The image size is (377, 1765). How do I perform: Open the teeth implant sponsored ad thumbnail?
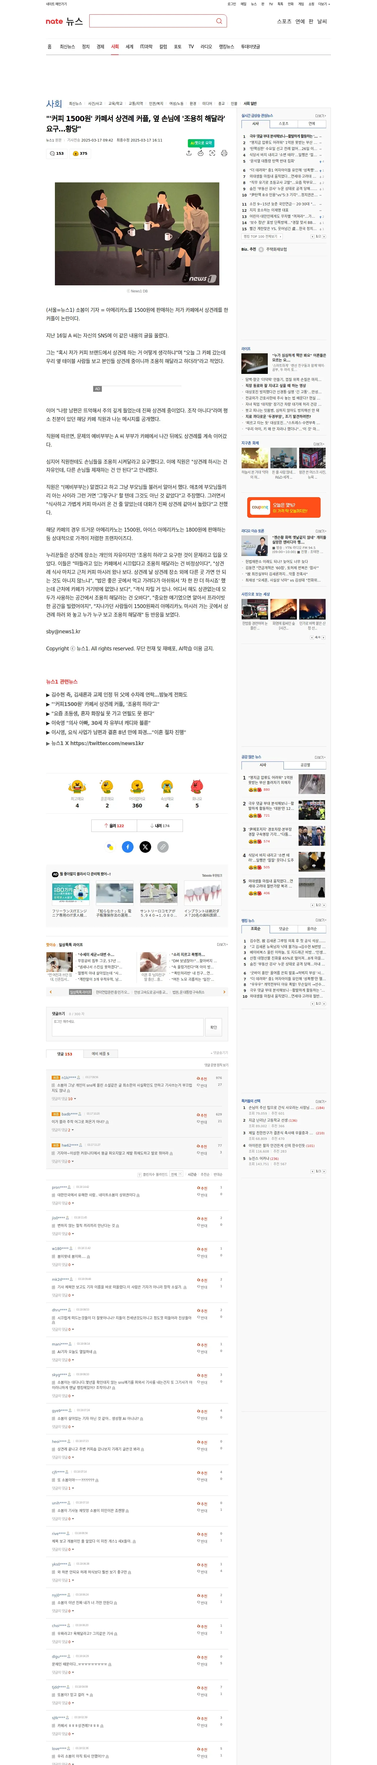[203, 893]
